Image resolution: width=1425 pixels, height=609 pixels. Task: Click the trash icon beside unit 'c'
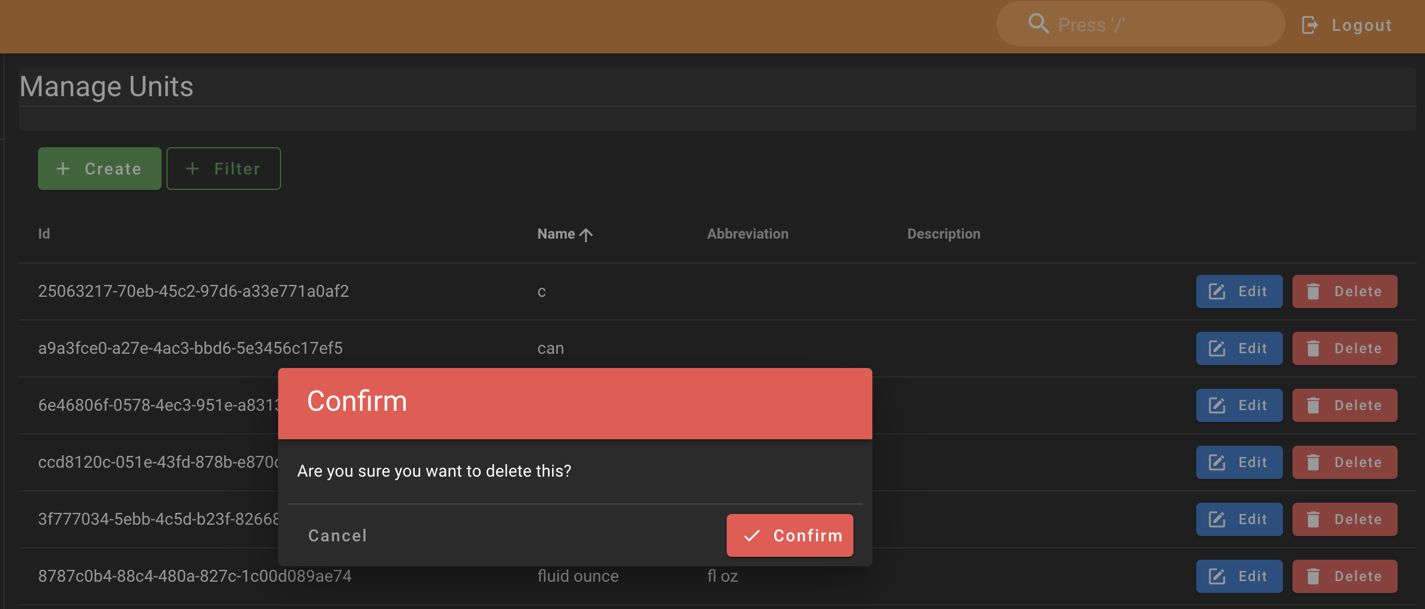pos(1313,291)
